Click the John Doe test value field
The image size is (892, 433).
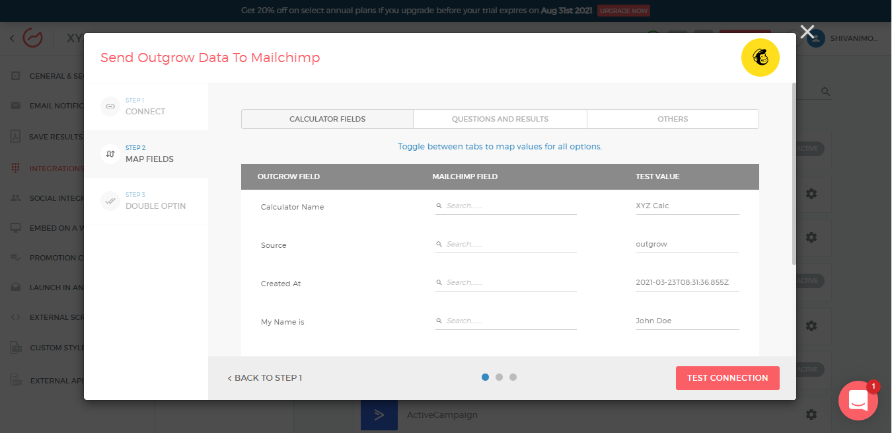(687, 321)
